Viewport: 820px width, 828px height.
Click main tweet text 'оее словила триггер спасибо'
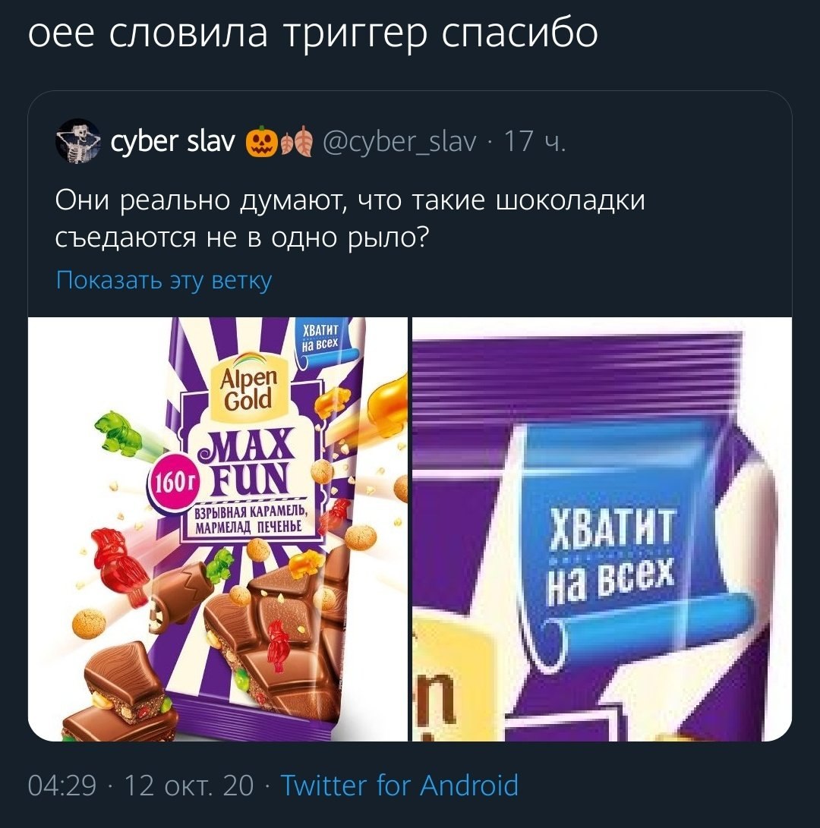(313, 33)
